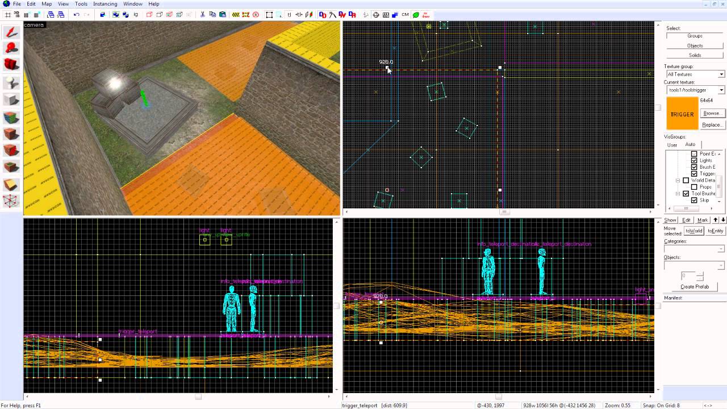This screenshot has height=409, width=727.
Task: Click the move visgroup down arrow
Action: click(x=723, y=220)
